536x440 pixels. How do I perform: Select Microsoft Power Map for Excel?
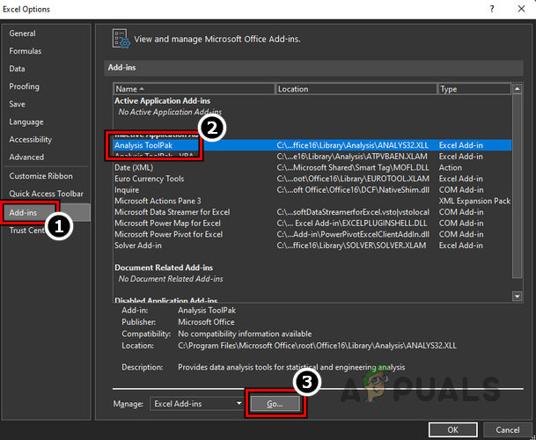(x=312, y=224)
